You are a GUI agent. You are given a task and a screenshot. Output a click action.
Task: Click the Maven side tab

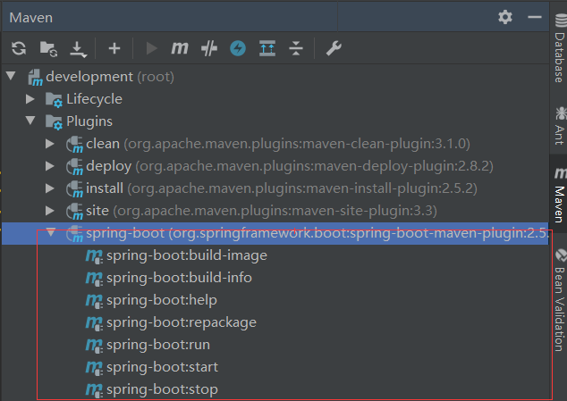[559, 195]
